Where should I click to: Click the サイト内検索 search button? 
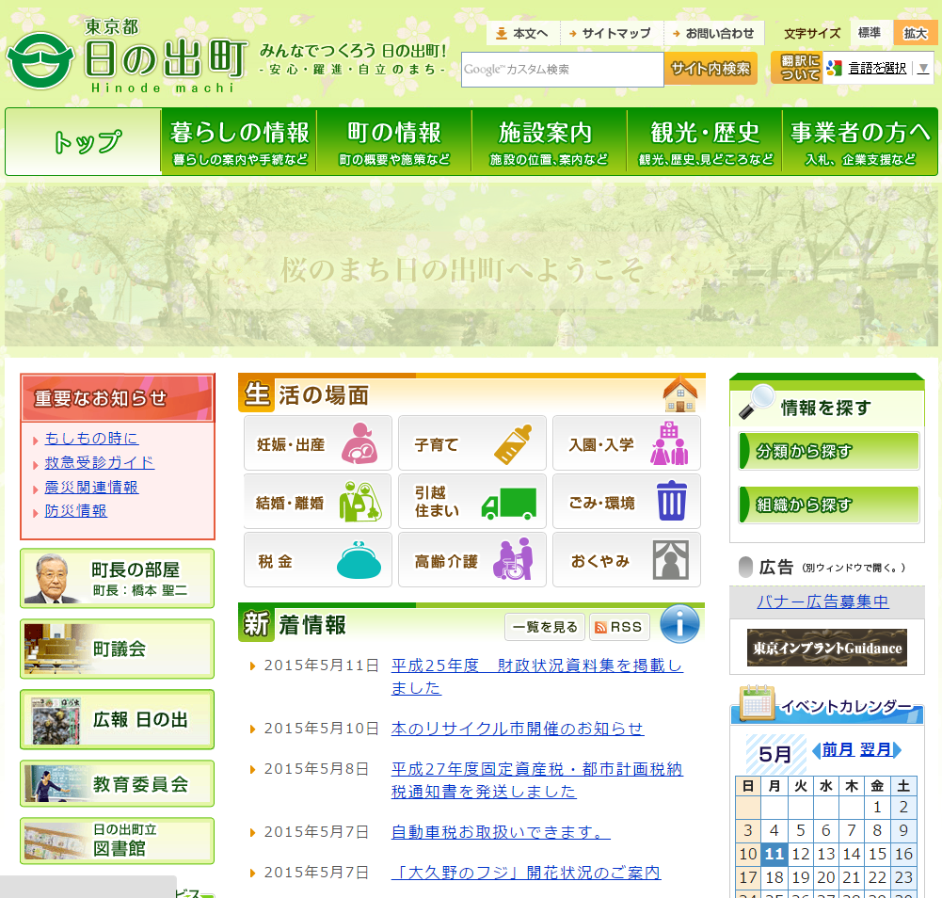(710, 69)
